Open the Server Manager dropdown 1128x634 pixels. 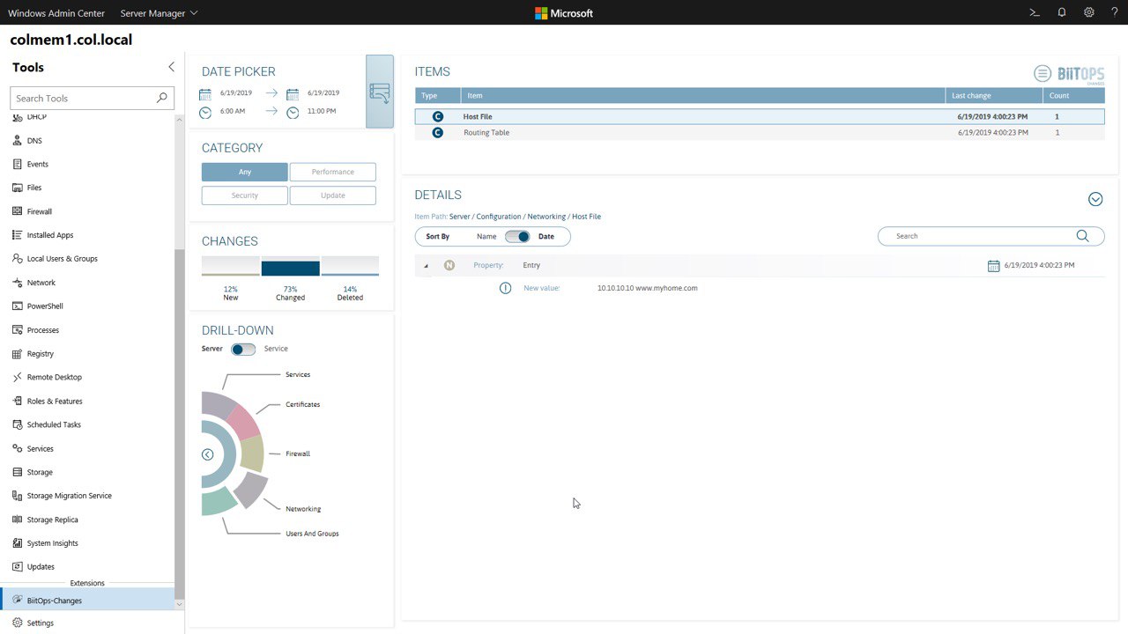pyautogui.click(x=159, y=13)
